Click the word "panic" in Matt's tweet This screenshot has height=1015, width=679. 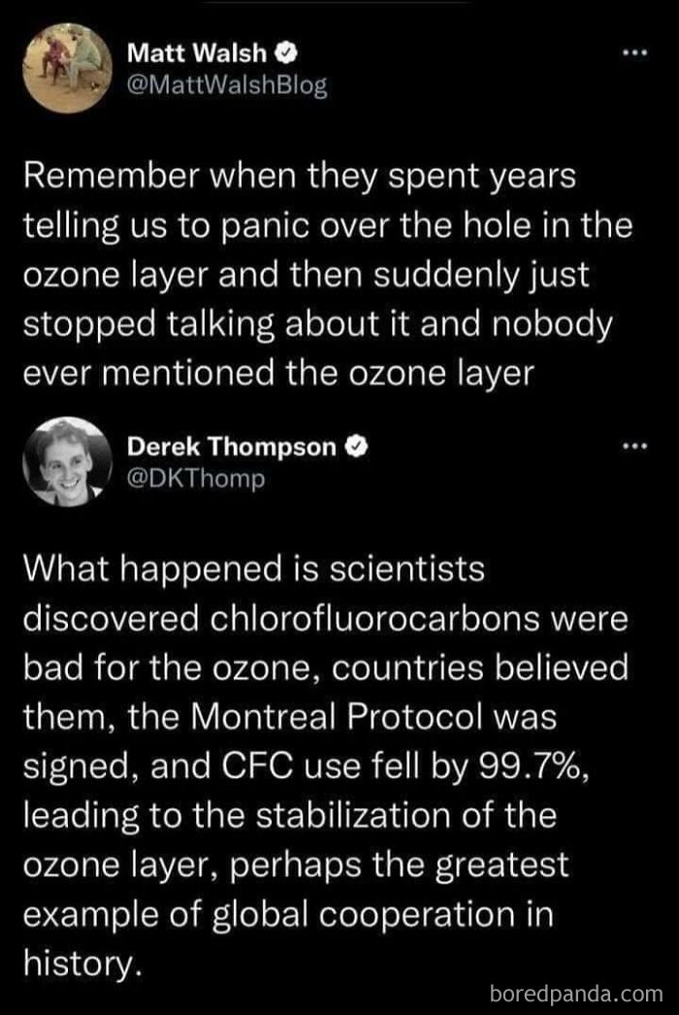click(x=261, y=226)
